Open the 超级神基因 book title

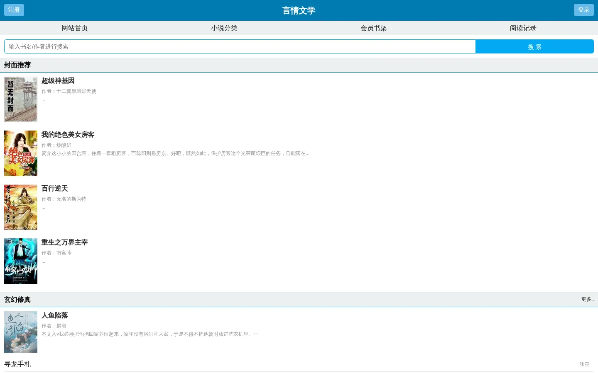(58, 81)
